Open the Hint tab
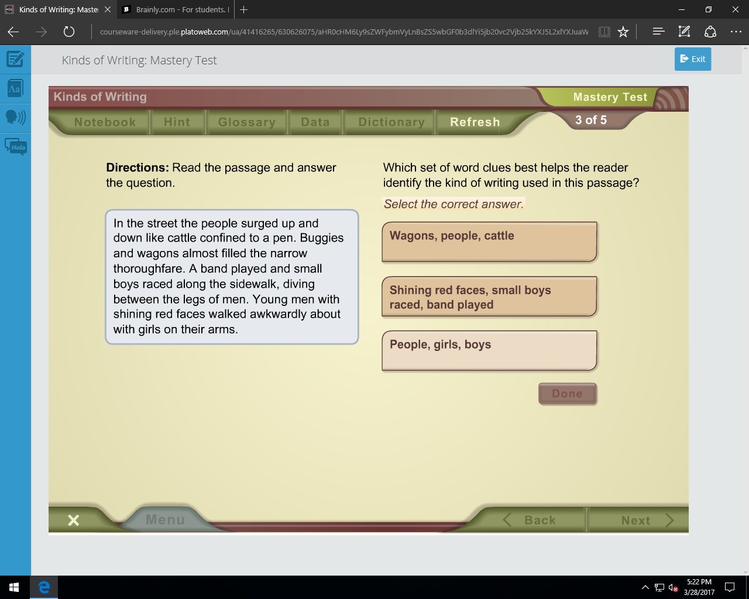 point(177,122)
